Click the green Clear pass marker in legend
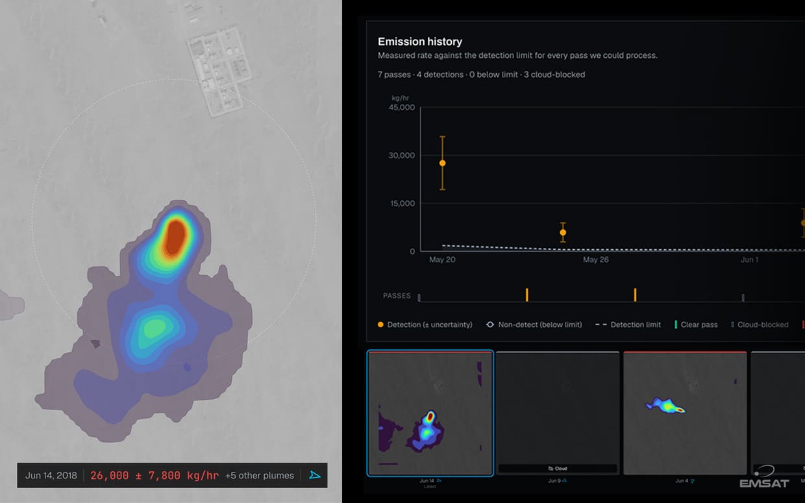This screenshot has width=805, height=503. pyautogui.click(x=675, y=325)
